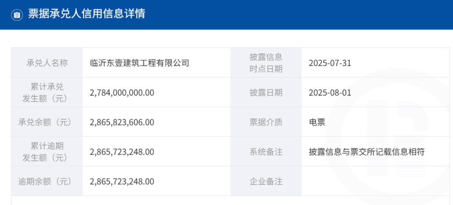
Task: Click the document icon beside the page title
Action: [17, 15]
